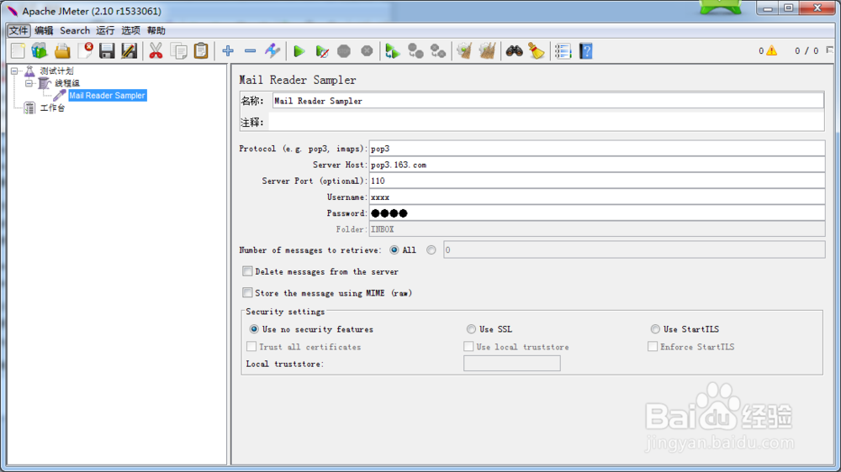Image resolution: width=841 pixels, height=472 pixels.
Task: Open the 选项 menu
Action: click(x=130, y=30)
